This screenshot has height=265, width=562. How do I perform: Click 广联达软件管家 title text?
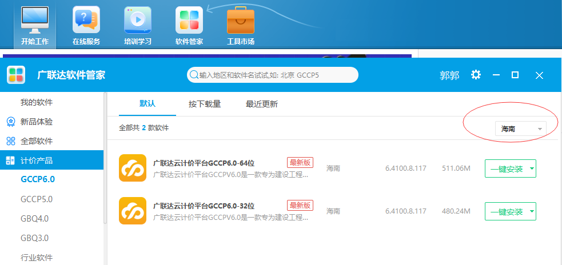(71, 75)
